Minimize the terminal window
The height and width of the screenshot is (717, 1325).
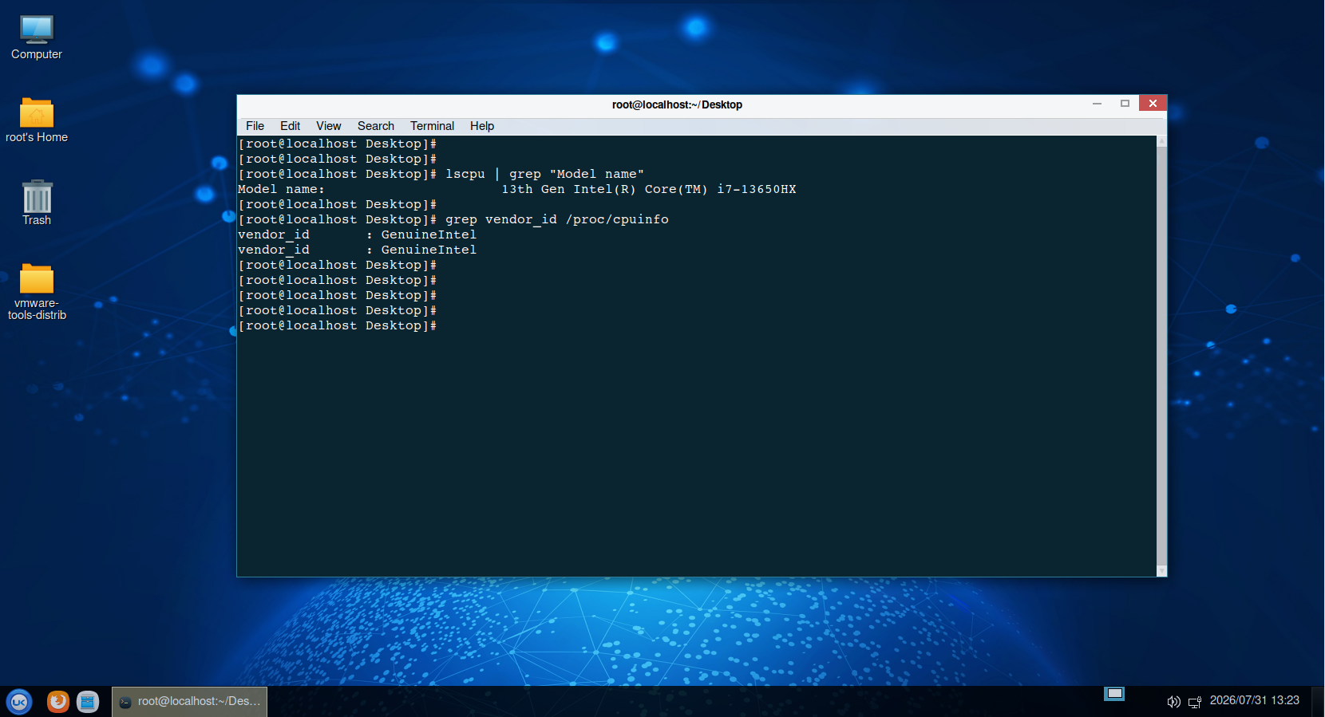click(x=1098, y=104)
